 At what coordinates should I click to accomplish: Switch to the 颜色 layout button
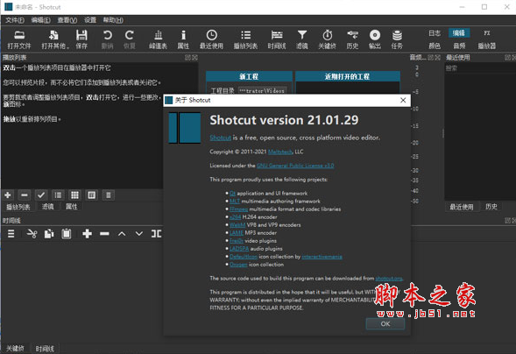(x=435, y=46)
